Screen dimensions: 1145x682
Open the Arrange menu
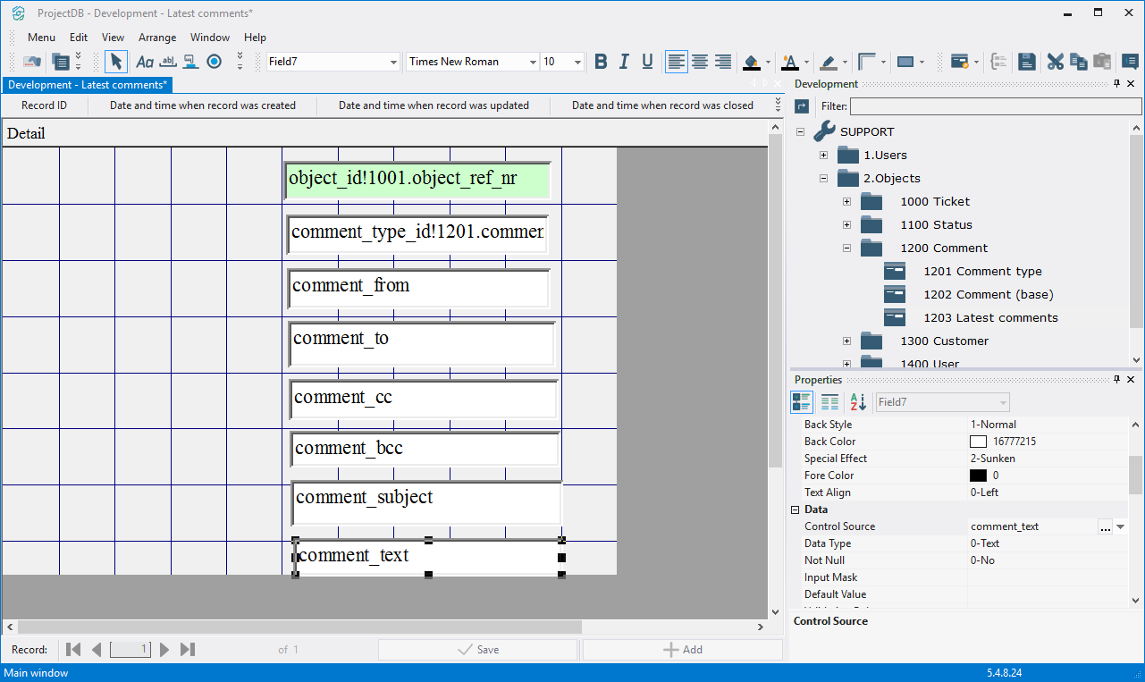pos(157,38)
